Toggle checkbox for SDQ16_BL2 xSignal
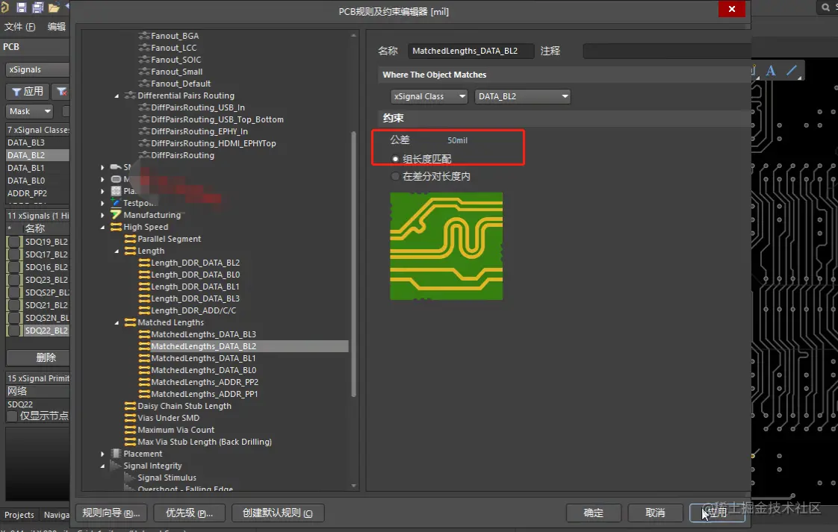The width and height of the screenshot is (838, 532). (15, 267)
